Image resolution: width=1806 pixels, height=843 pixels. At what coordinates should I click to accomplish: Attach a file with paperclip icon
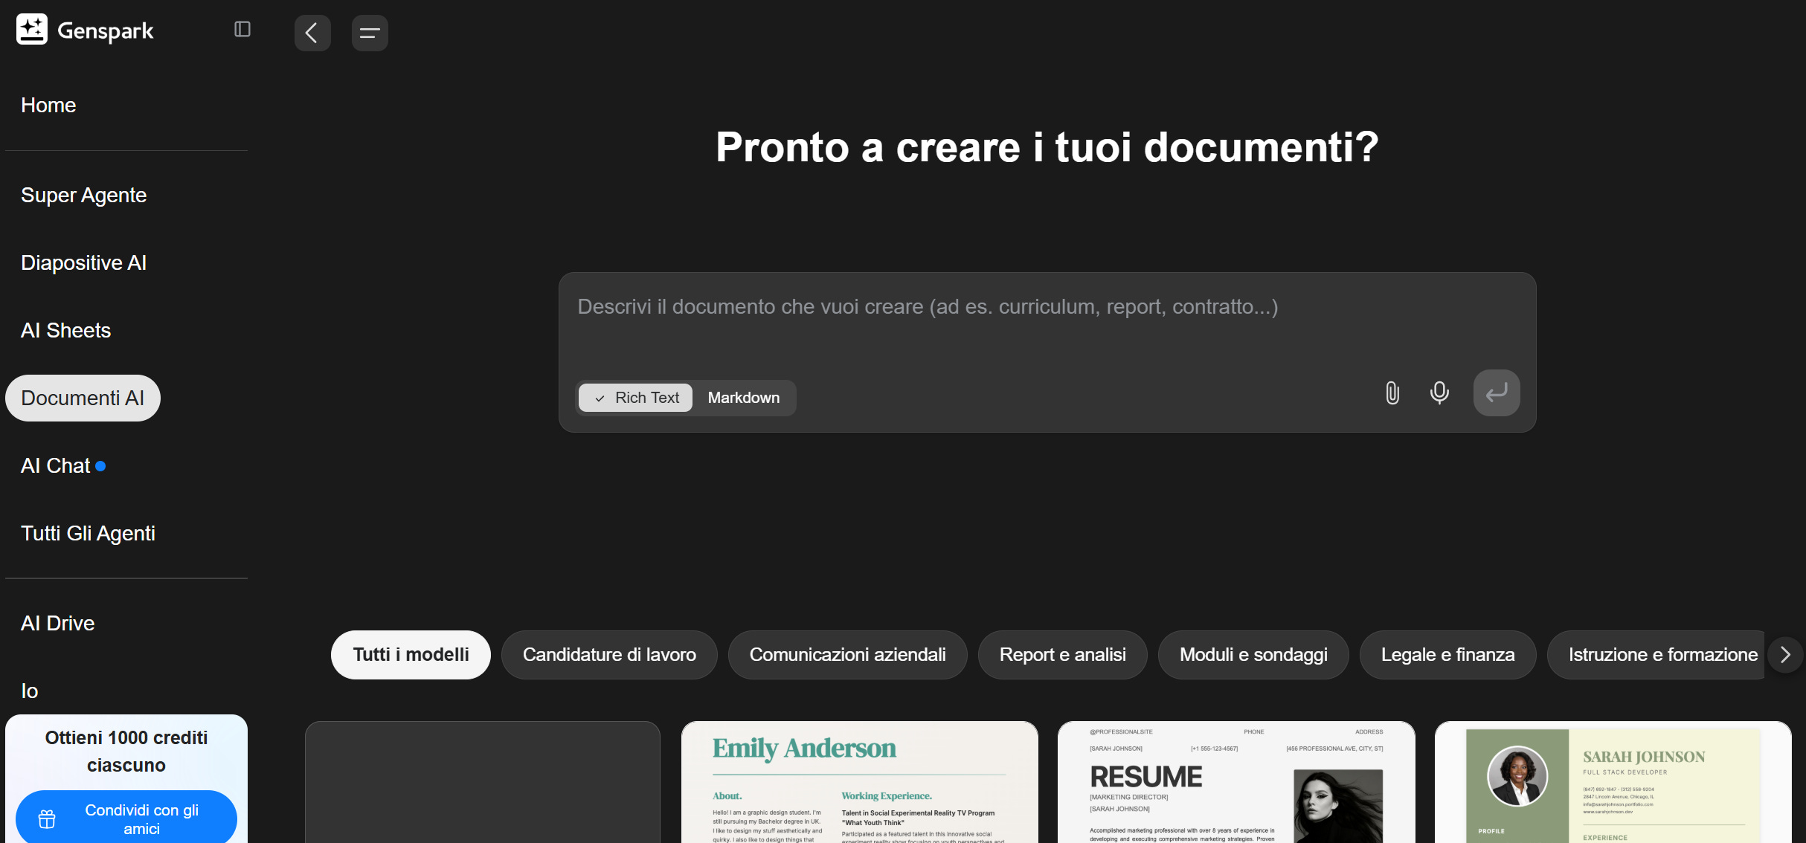1392,393
